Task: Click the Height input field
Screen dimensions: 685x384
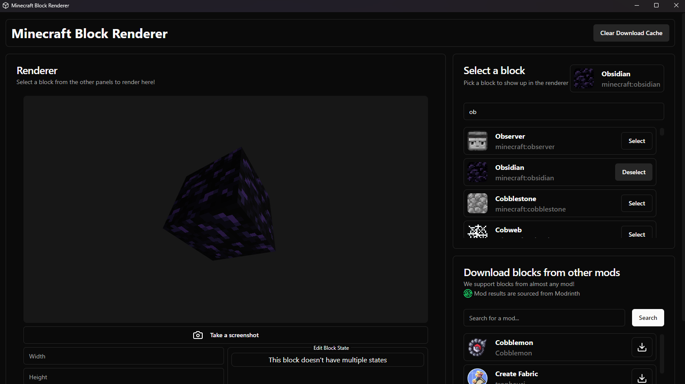Action: 124,376
